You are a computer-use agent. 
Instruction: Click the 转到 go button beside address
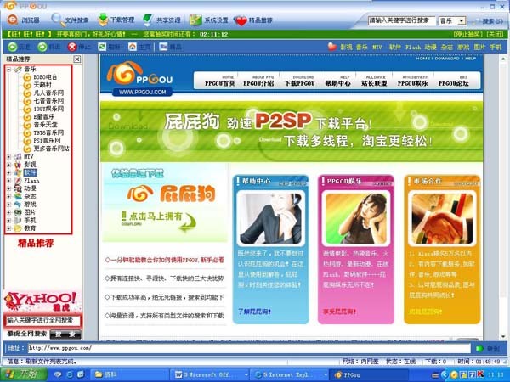click(488, 349)
